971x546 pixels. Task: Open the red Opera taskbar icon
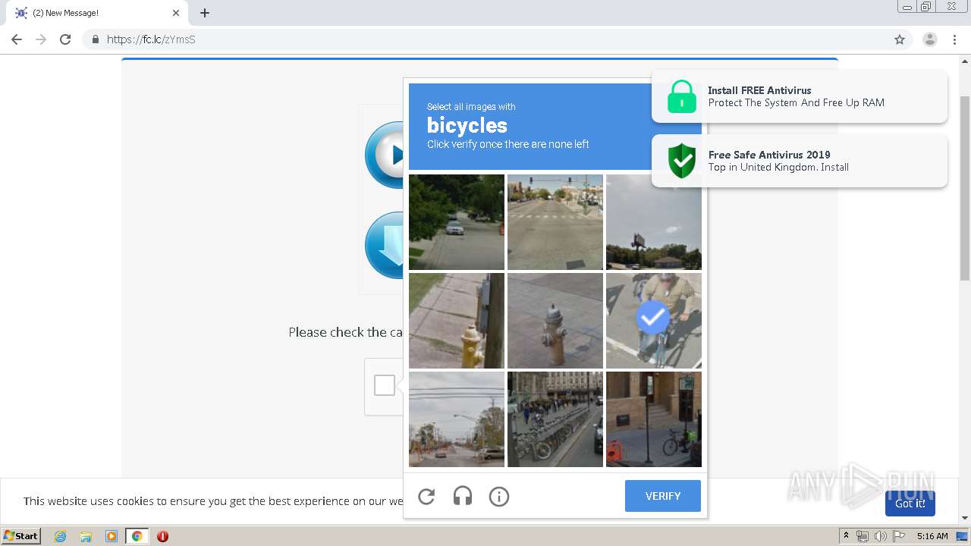pyautogui.click(x=162, y=536)
